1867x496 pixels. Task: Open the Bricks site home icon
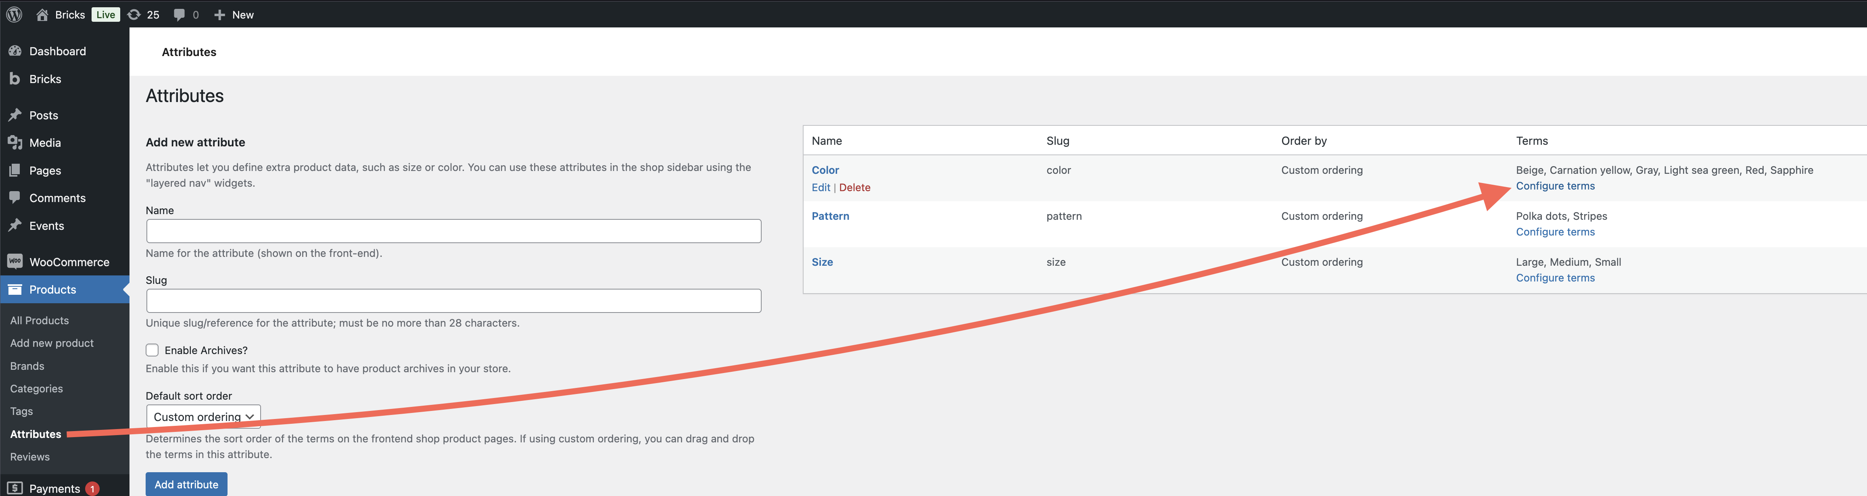42,15
